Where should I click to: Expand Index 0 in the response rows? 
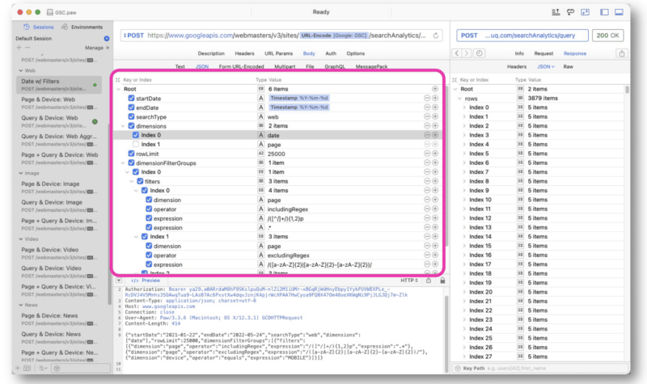(x=465, y=108)
